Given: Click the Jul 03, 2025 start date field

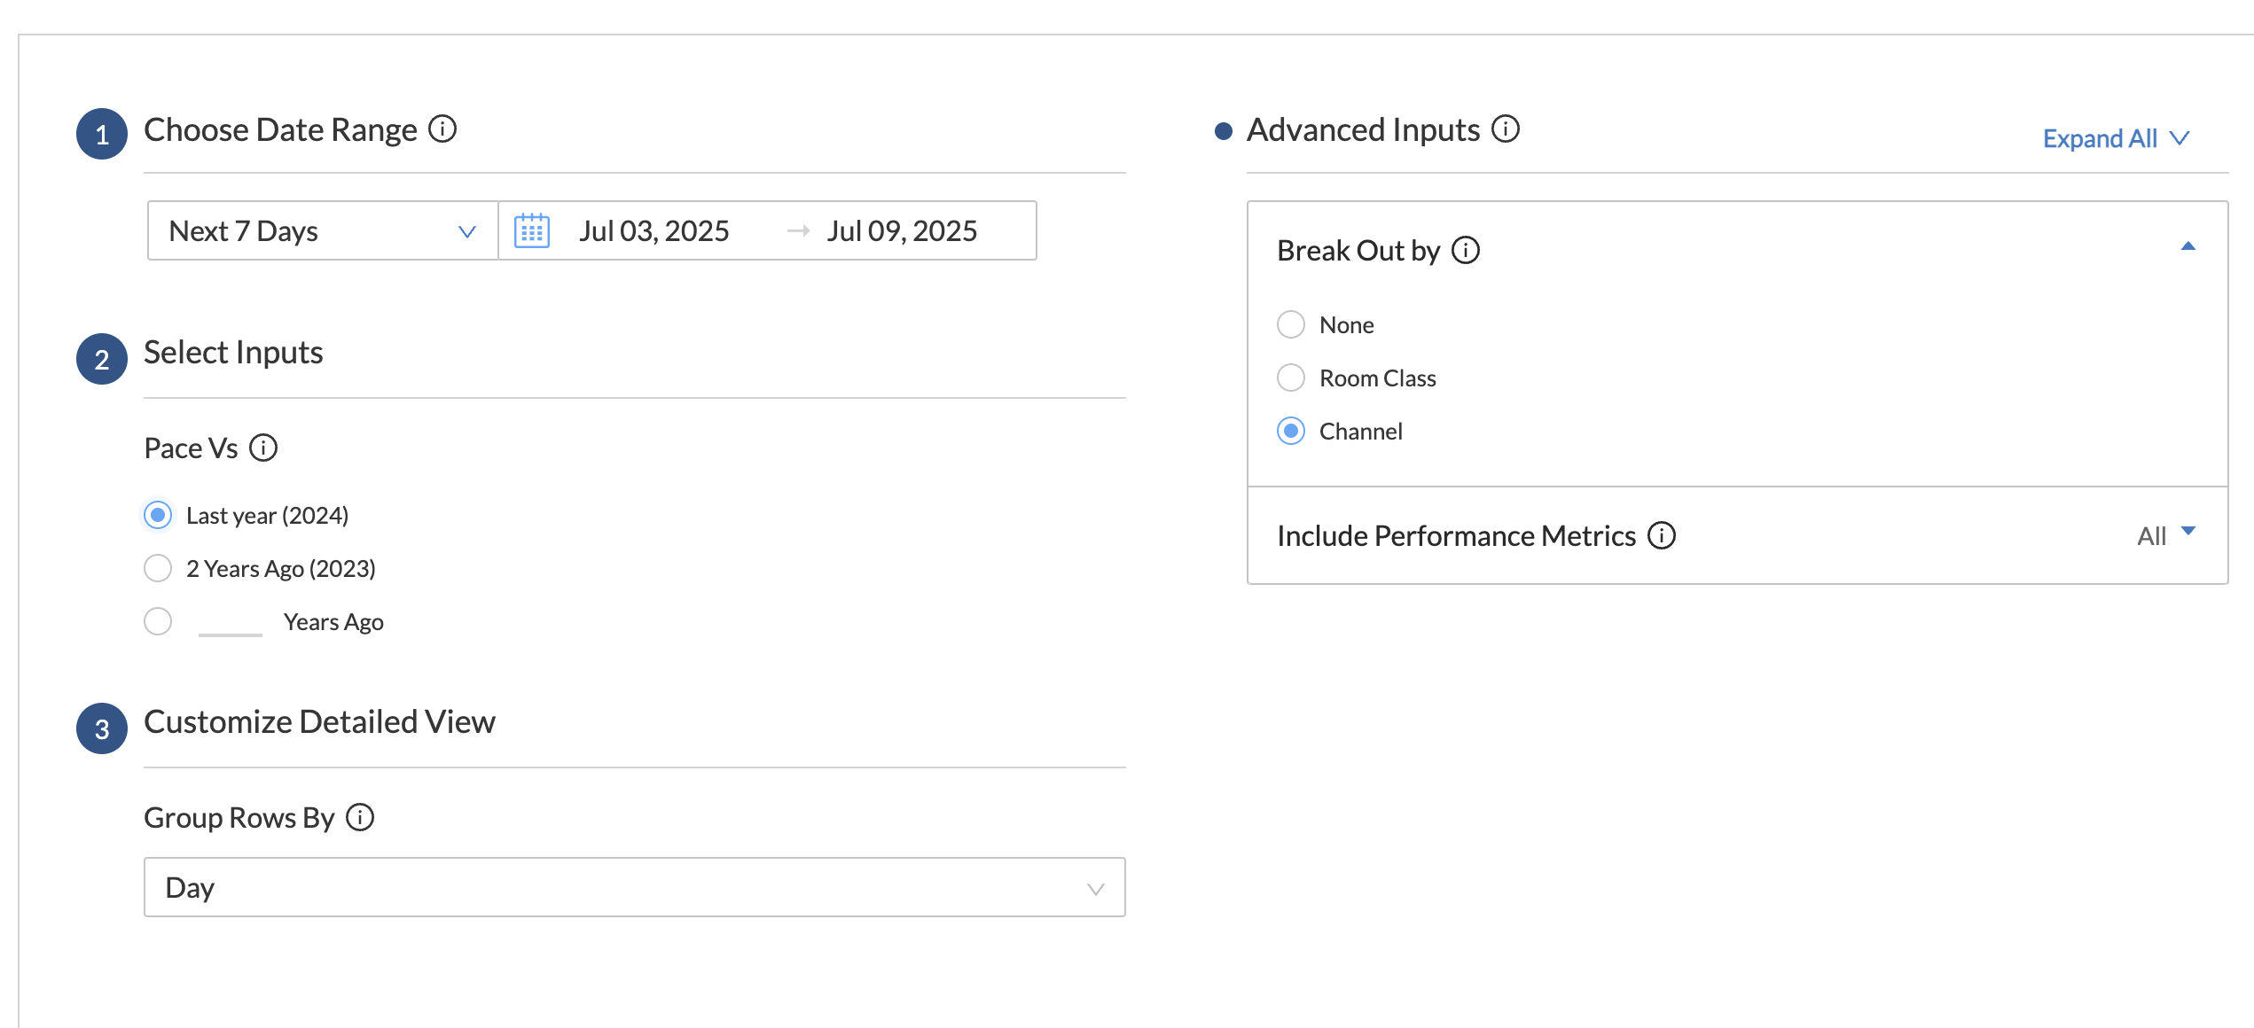Looking at the screenshot, I should tap(654, 231).
